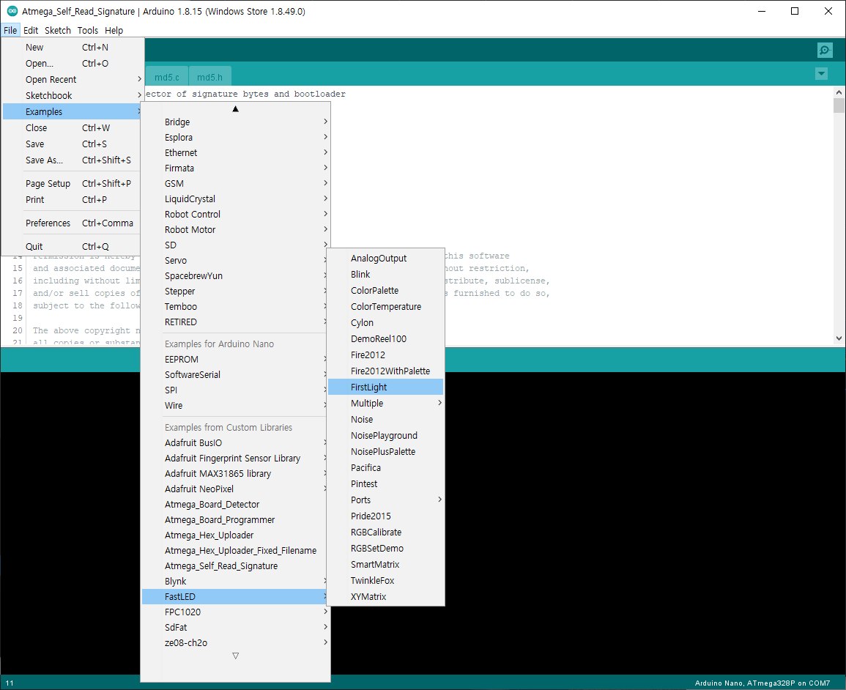Open Atmega_Hex_Uploader example

tap(234, 535)
